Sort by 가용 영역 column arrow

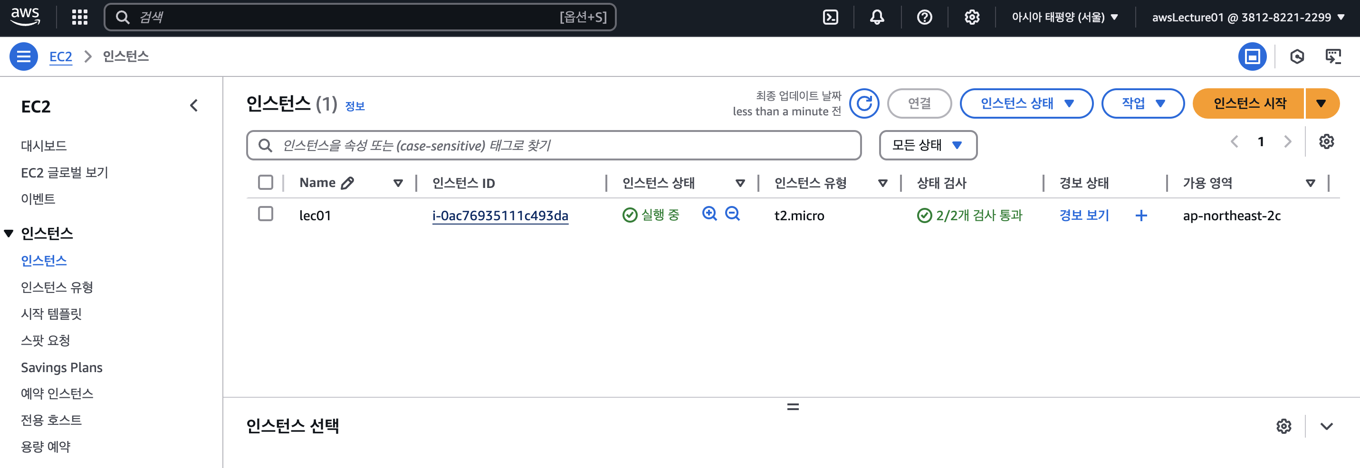[x=1310, y=183]
